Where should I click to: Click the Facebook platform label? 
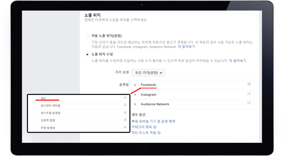pos(148,85)
